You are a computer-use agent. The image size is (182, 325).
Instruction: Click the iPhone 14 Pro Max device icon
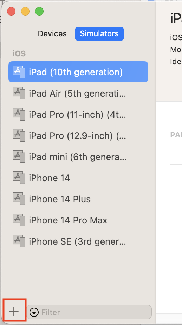click(19, 220)
